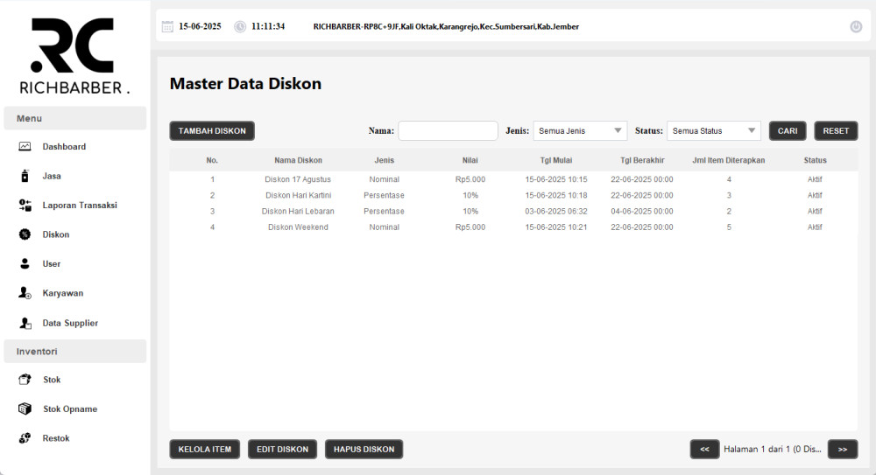
Task: Focus the Nama search text field
Action: [448, 131]
